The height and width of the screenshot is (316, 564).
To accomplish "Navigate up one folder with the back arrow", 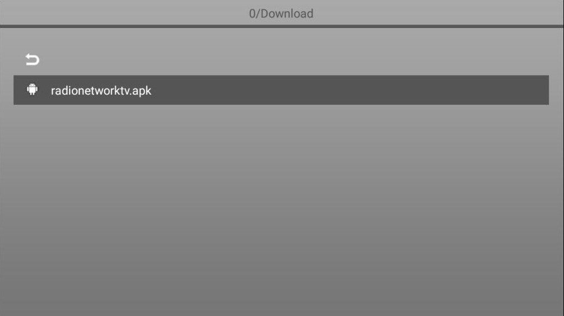I will pos(32,59).
